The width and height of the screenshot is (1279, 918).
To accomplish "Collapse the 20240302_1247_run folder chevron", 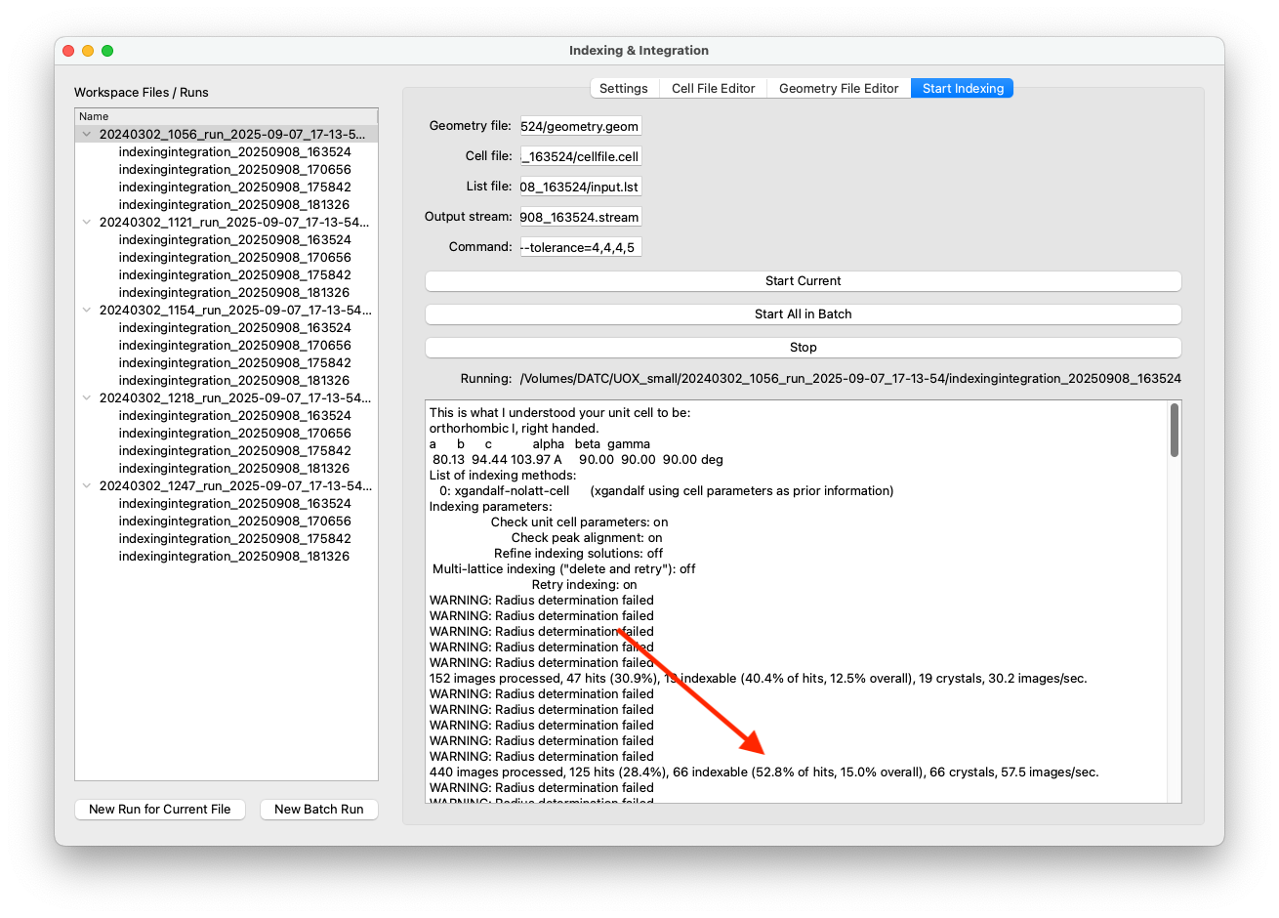I will point(87,485).
